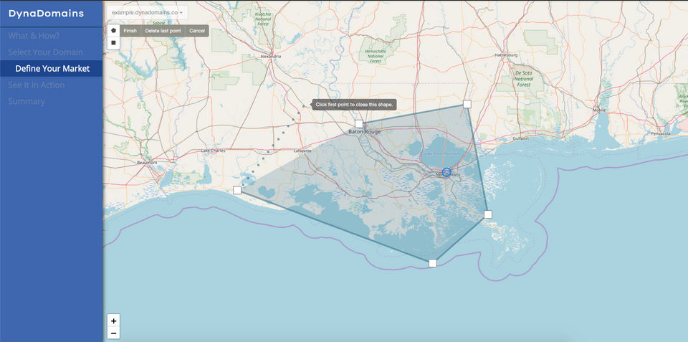Open the example.dynadomains.co domain dropdown
688x342 pixels.
pyautogui.click(x=147, y=13)
